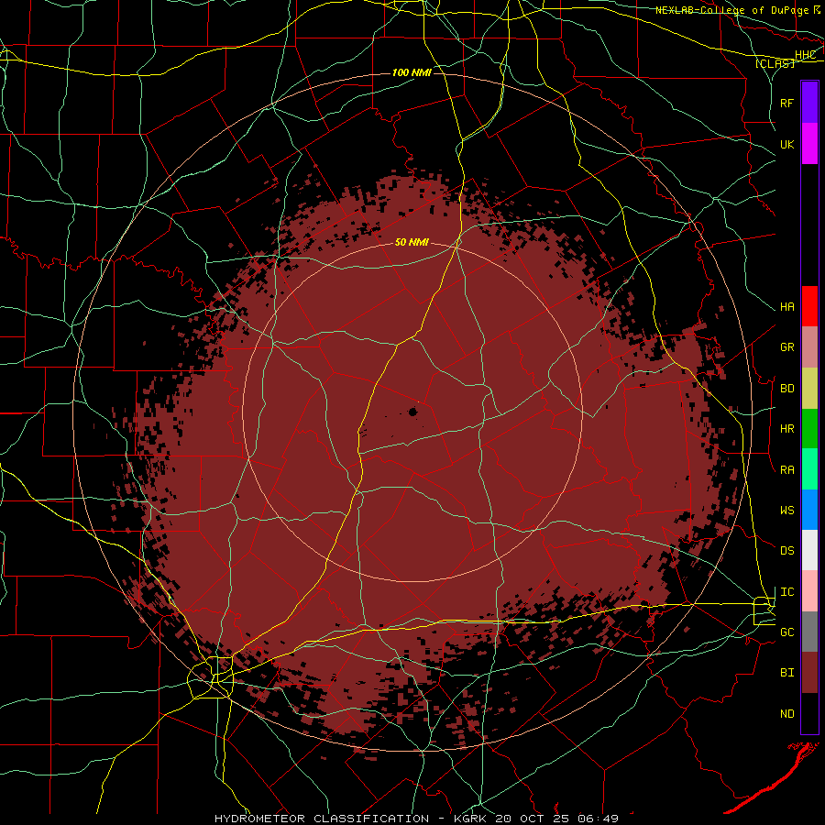
Task: Click the IC light-pink legend swatch
Action: [809, 591]
